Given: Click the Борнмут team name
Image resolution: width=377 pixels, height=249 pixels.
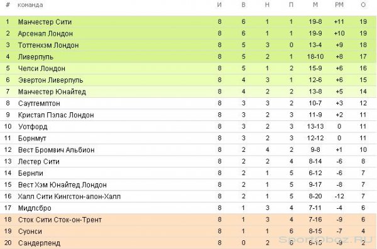Looking at the screenshot, I should pyautogui.click(x=32, y=139).
